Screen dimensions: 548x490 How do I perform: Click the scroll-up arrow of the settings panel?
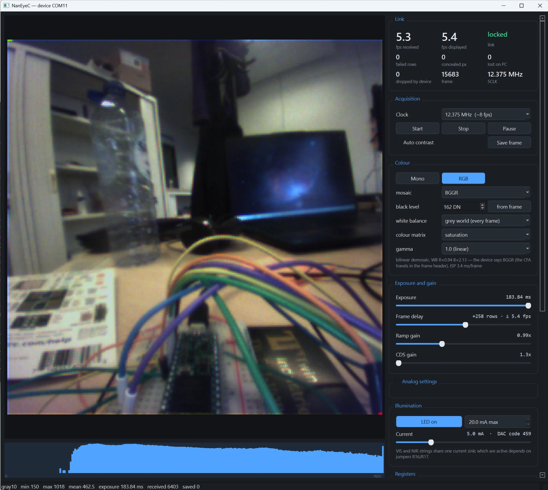pyautogui.click(x=542, y=18)
